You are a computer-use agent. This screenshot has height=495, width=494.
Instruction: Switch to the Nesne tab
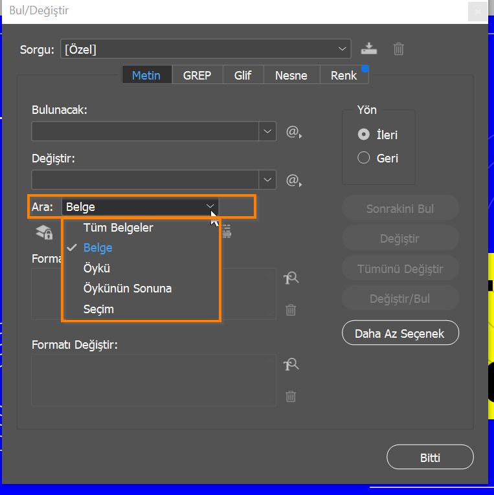click(x=291, y=75)
